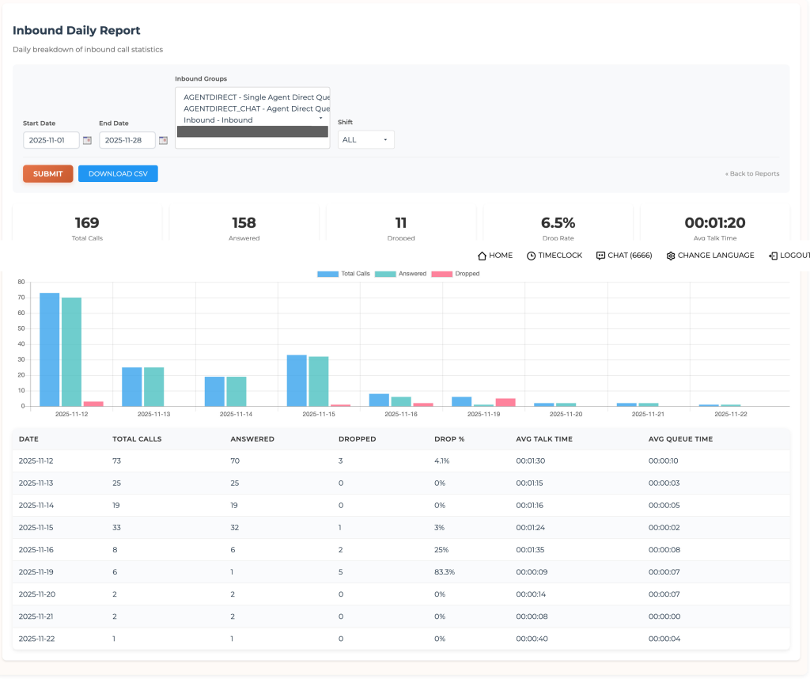Click the Start Date input field
Image resolution: width=810 pixels, height=679 pixels.
coord(51,140)
